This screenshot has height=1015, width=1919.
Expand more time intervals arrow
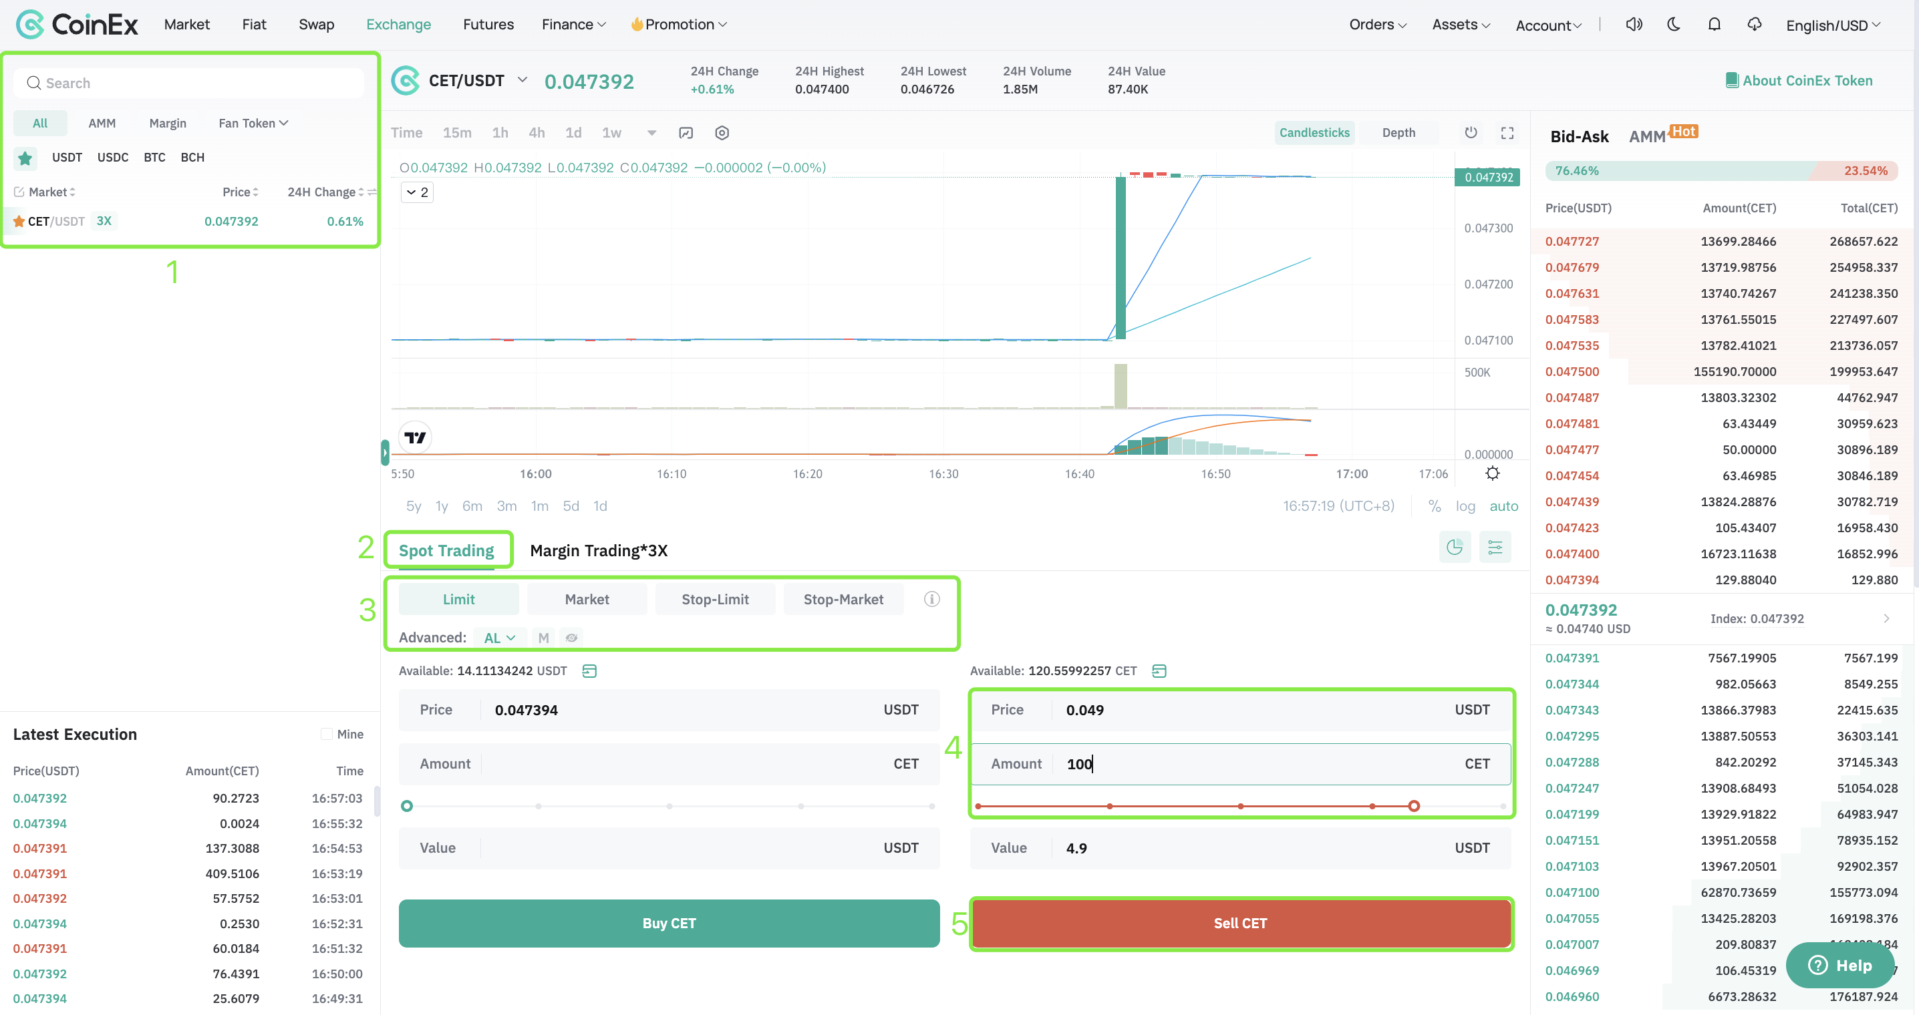tap(652, 133)
